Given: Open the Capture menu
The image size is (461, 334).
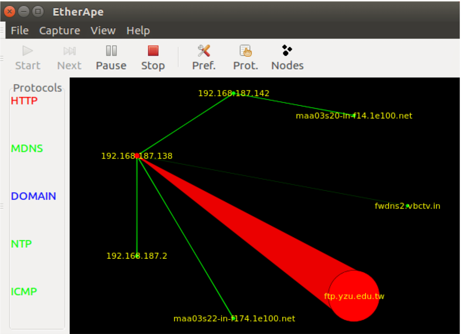Looking at the screenshot, I should pos(60,31).
